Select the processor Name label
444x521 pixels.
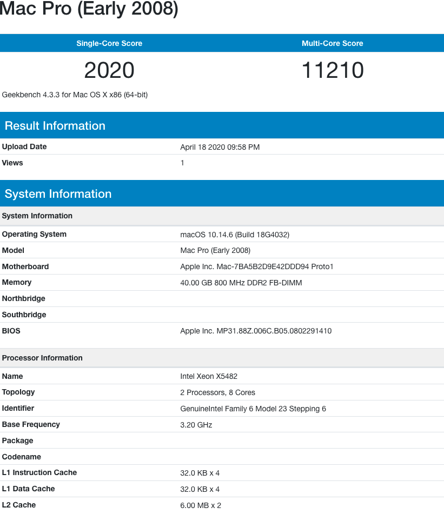12,376
